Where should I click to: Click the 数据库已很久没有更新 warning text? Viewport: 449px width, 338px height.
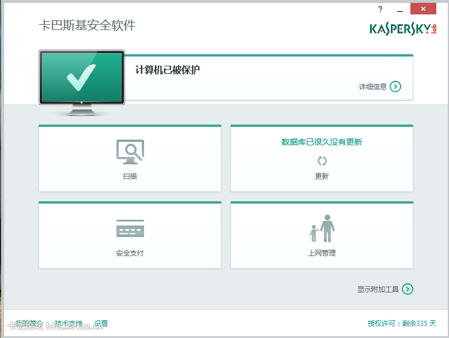click(322, 142)
